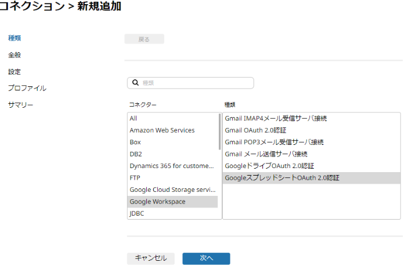408x266 pixels.
Task: Click the connector list scrollbar thumb
Action: click(220, 132)
